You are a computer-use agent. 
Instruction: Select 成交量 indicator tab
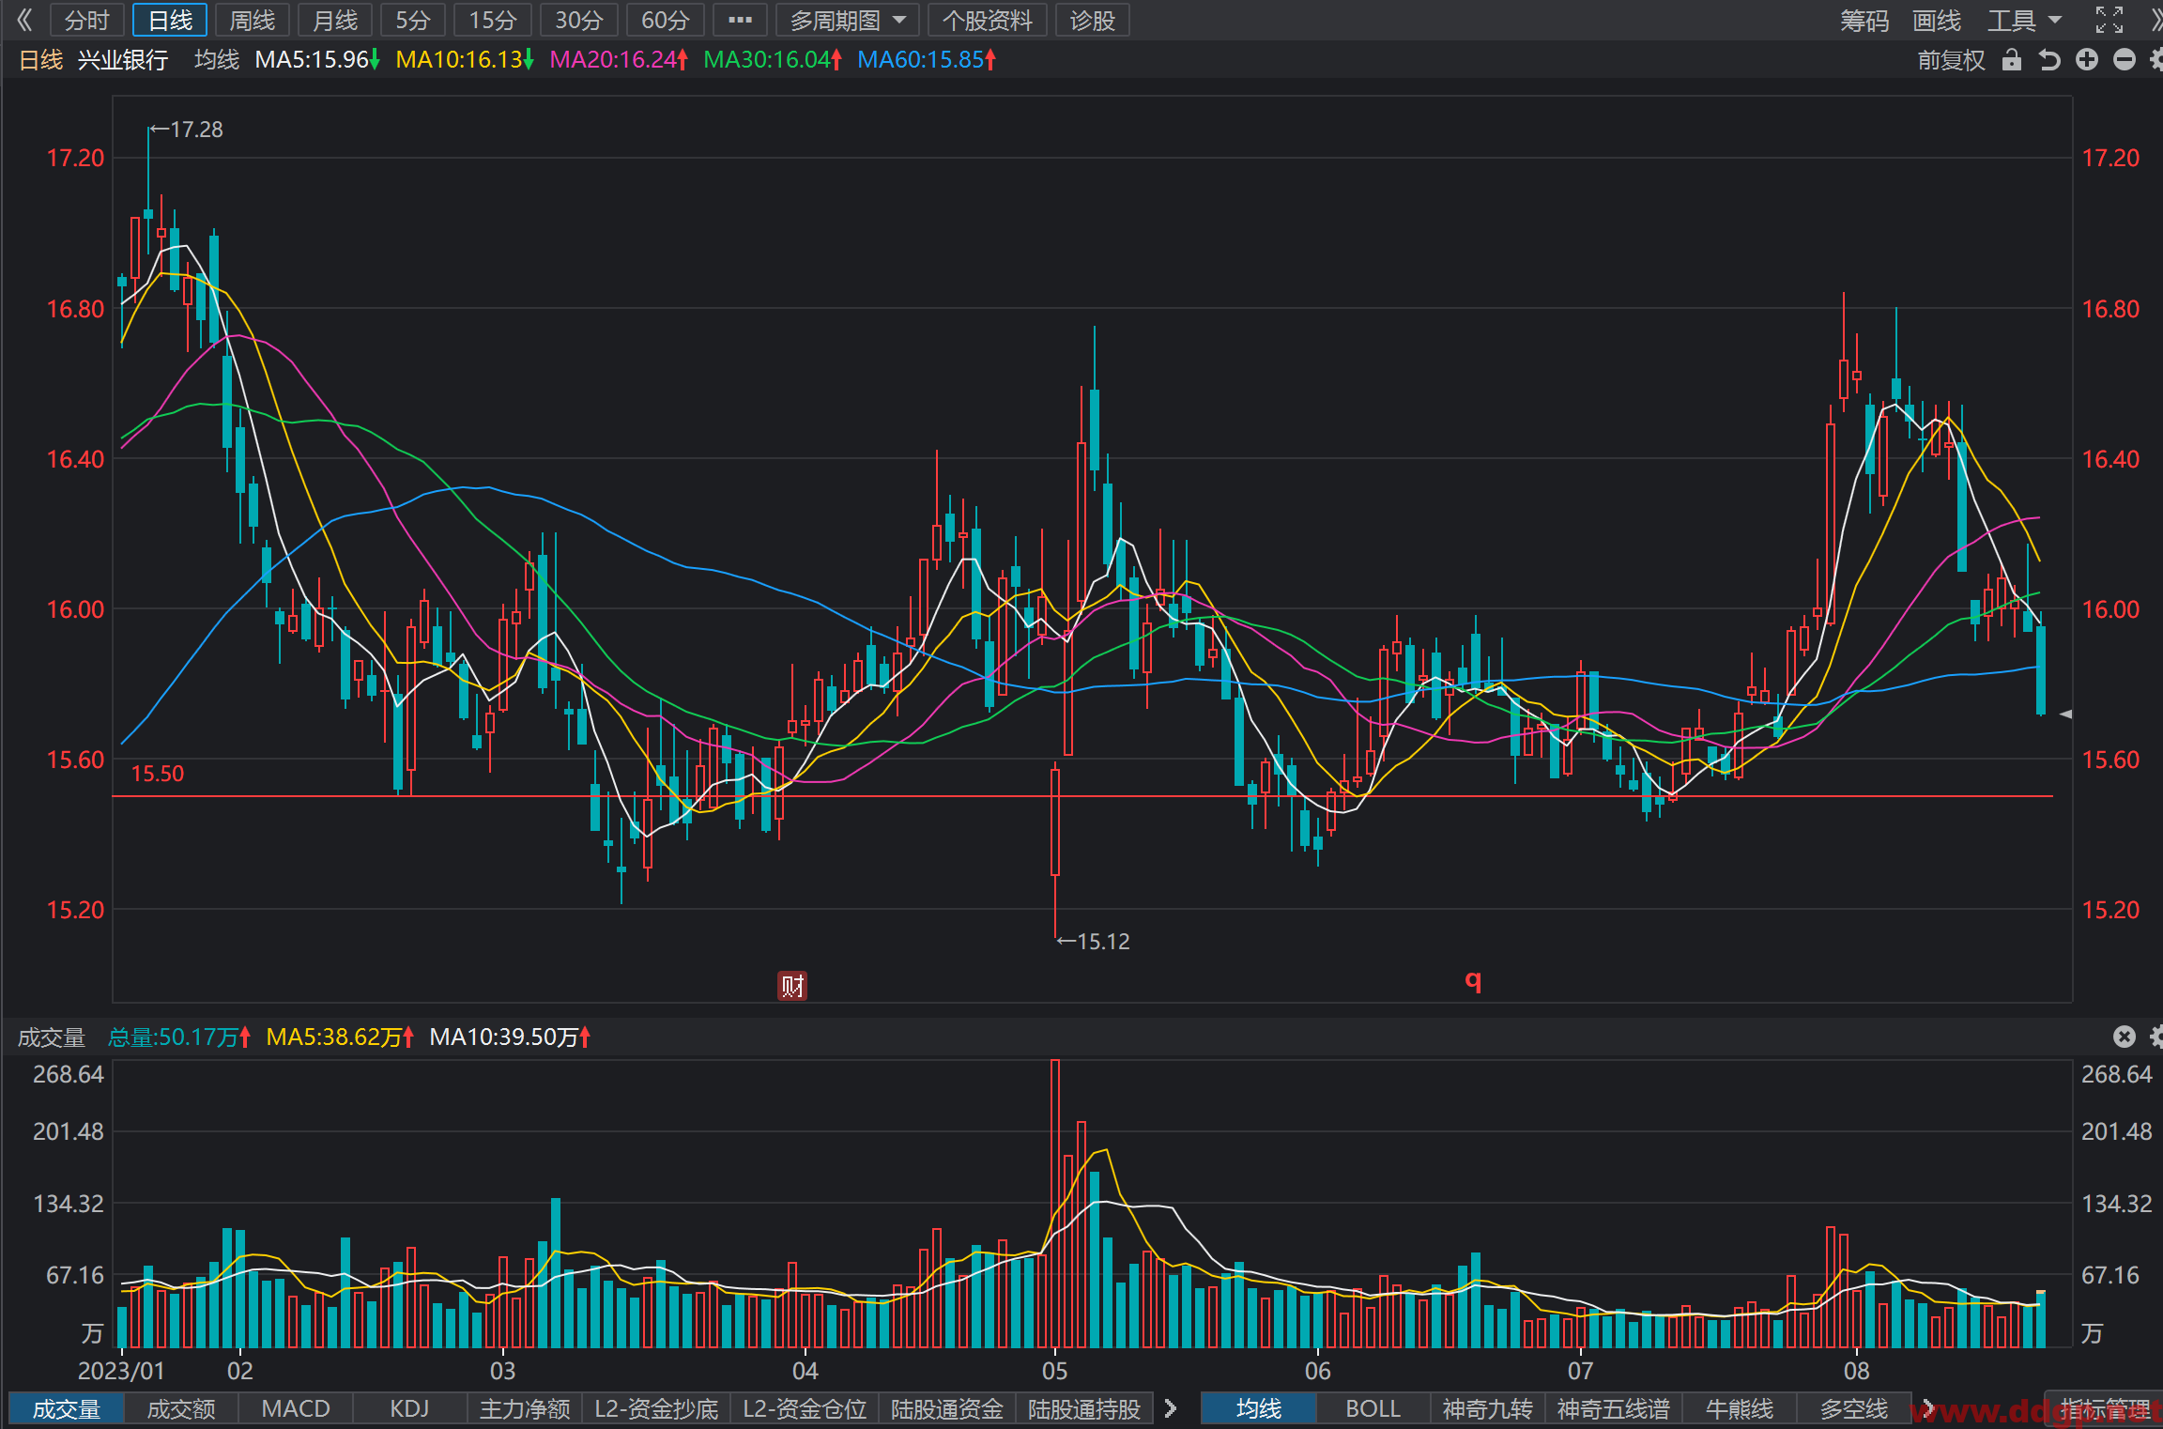coord(66,1408)
